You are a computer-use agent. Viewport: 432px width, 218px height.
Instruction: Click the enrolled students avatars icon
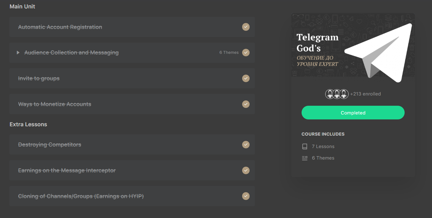(x=337, y=94)
